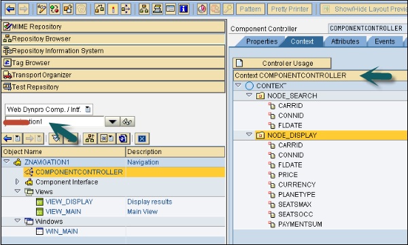Click the component name input field
The image size is (408, 245).
(54, 121)
